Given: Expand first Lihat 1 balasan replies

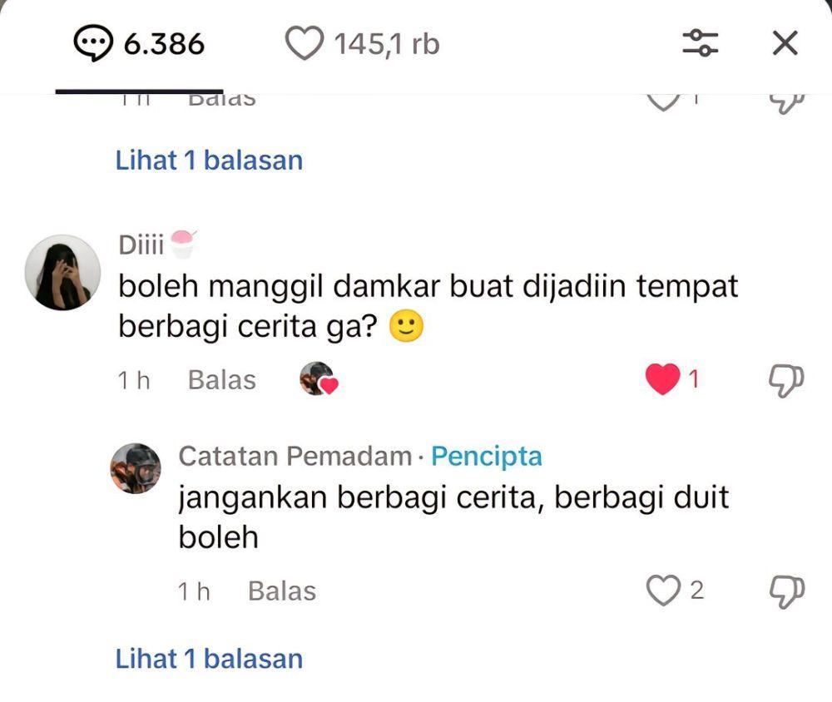Looking at the screenshot, I should coord(209,161).
